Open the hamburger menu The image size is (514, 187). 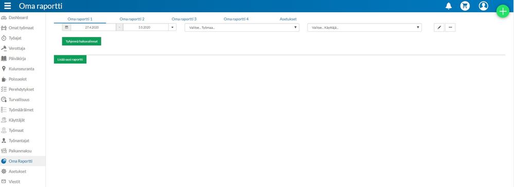point(8,6)
